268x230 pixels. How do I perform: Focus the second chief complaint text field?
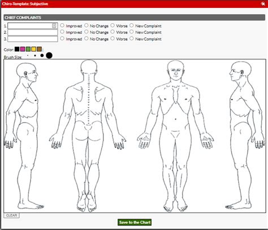(33, 32)
